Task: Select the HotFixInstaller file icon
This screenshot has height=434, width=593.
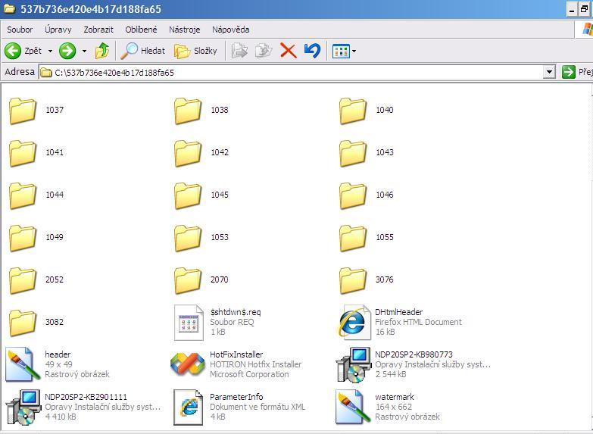Action: tap(187, 364)
